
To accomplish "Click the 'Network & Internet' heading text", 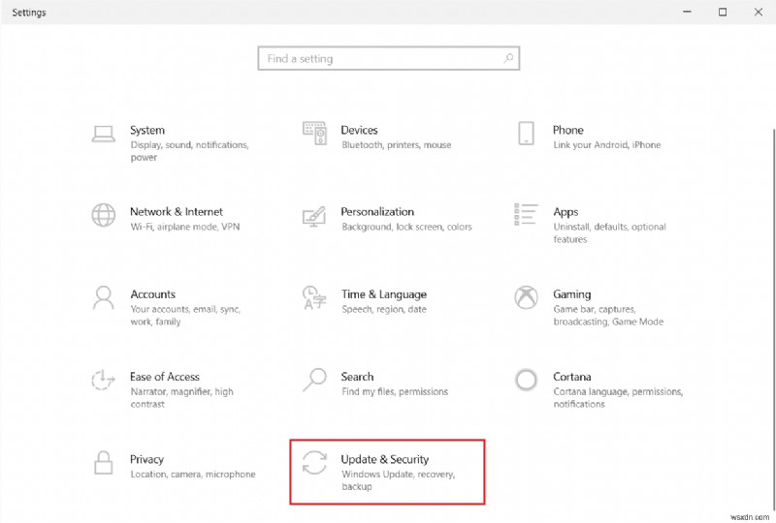I will pyautogui.click(x=177, y=211).
